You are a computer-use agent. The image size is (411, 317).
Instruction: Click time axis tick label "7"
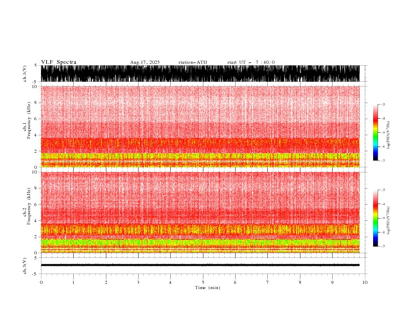click(x=268, y=282)
